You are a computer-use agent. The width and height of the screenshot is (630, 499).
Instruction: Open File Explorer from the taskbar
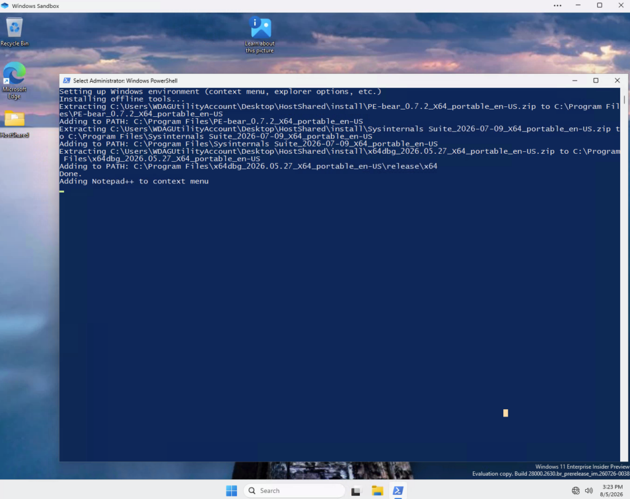pyautogui.click(x=377, y=490)
